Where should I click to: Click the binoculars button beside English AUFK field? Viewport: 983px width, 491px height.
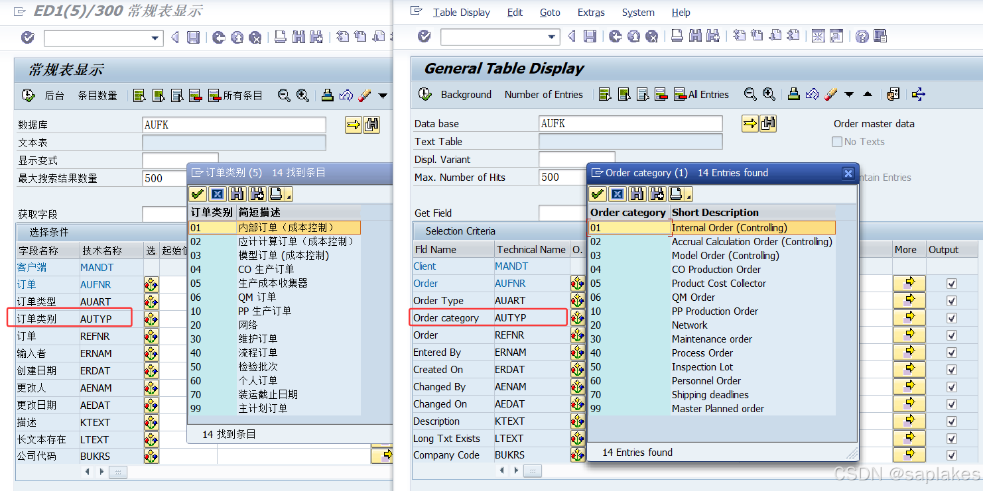pos(768,123)
